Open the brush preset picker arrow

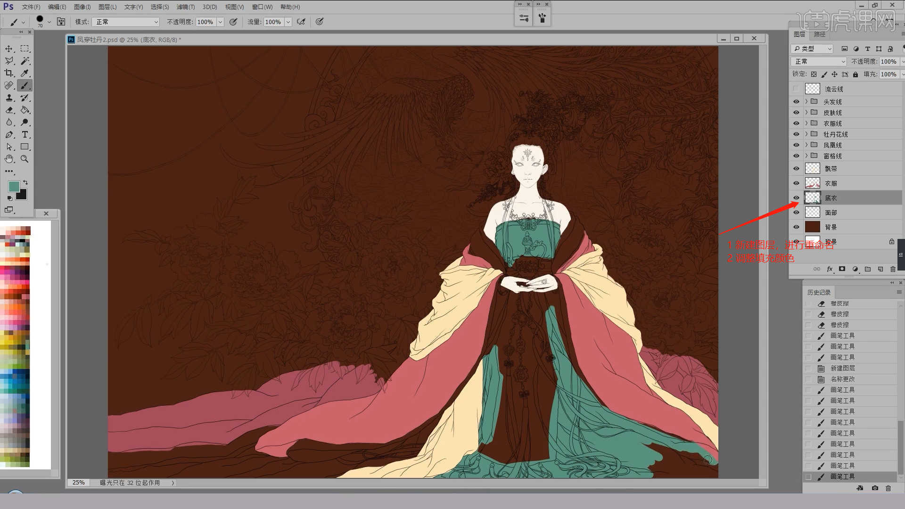49,22
